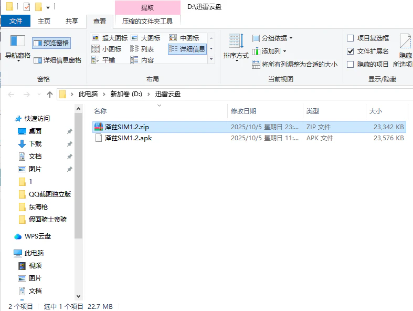This screenshot has height=311, width=413.
Task: Select the file 泽兹SIM1.2.zip
Action: pos(249,127)
